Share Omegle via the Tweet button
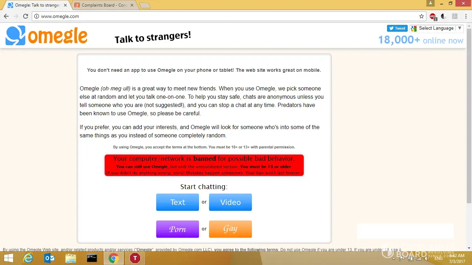Viewport: 472px width, 265px height. click(x=397, y=28)
